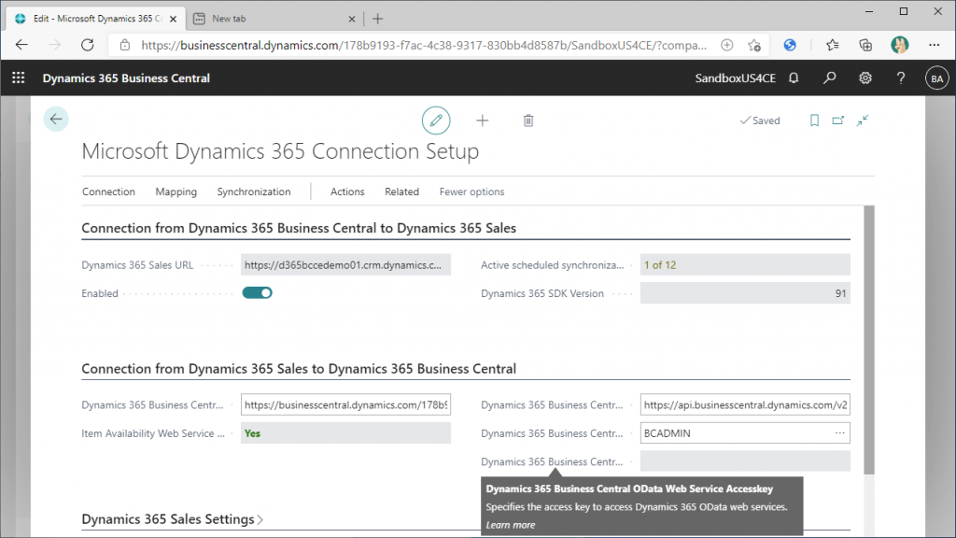Click the browser back arrow
This screenshot has height=538, width=956.
pyautogui.click(x=21, y=45)
